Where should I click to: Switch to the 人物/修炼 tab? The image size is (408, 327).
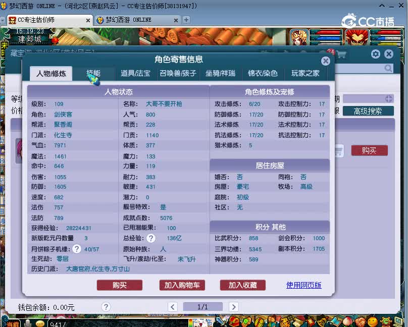pos(52,74)
